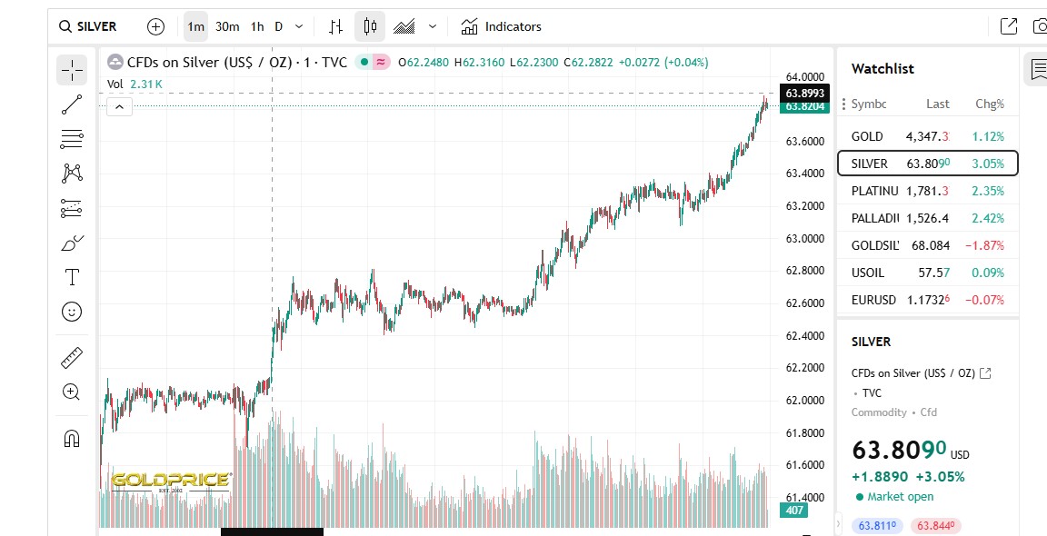The height and width of the screenshot is (536, 1047).
Task: Switch to the D daily timeframe
Action: (x=278, y=26)
